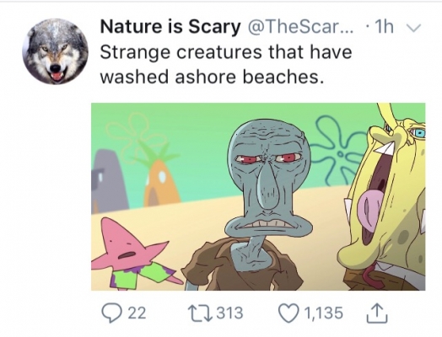Open the cartoon image attachment
The width and height of the screenshot is (442, 337).
258,196
